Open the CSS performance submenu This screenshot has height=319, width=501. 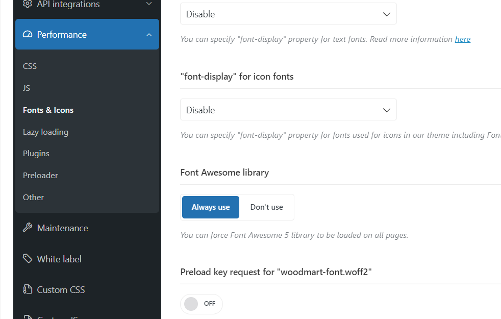(x=30, y=66)
